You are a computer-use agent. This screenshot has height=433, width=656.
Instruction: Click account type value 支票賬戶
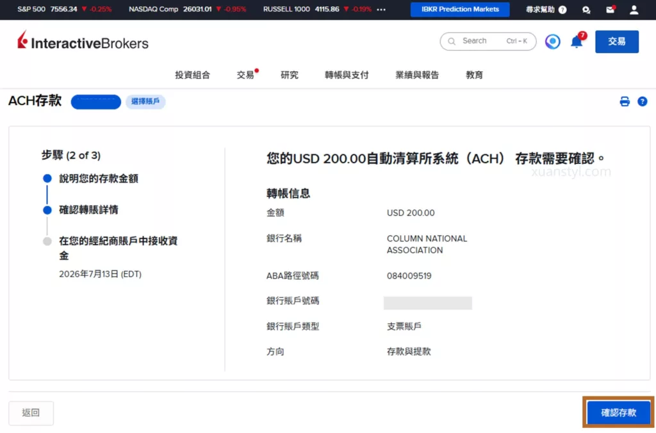coord(404,327)
